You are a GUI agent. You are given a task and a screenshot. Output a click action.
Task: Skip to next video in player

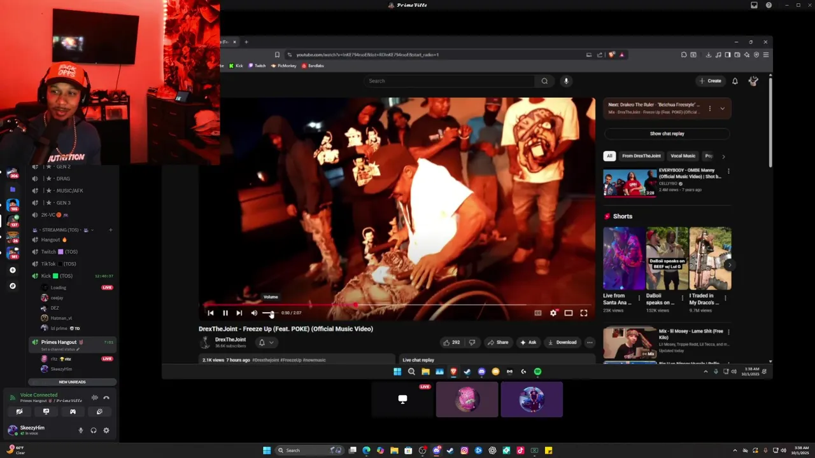tap(239, 313)
